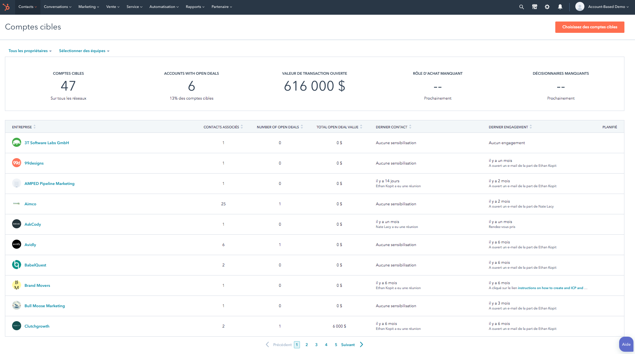View notifications via the bell icon

[560, 6]
